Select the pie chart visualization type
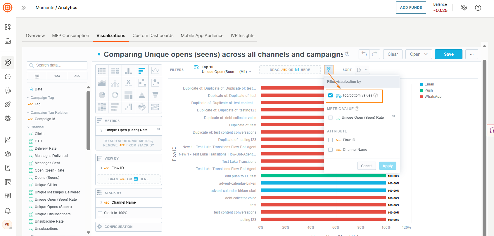This screenshot has height=236, width=494. coord(102,95)
